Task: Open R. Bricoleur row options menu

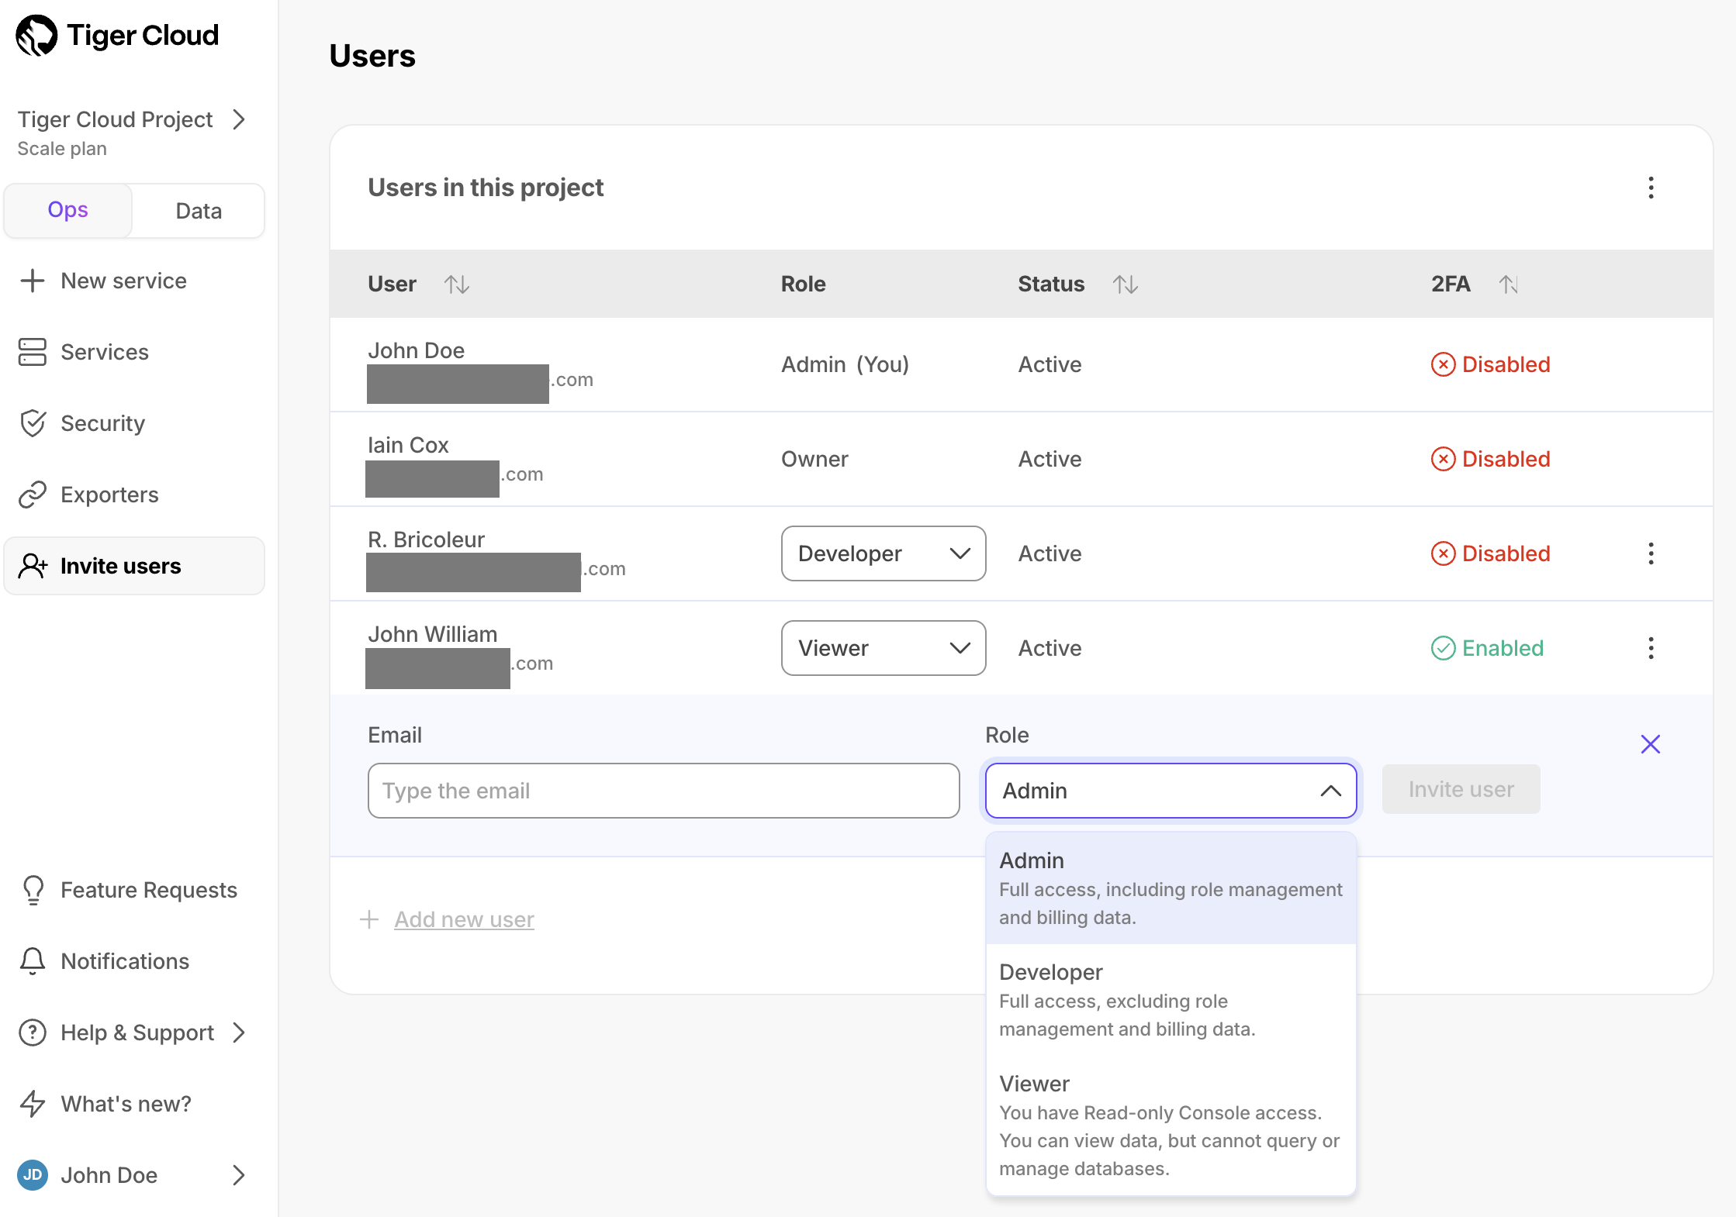Action: (1651, 553)
